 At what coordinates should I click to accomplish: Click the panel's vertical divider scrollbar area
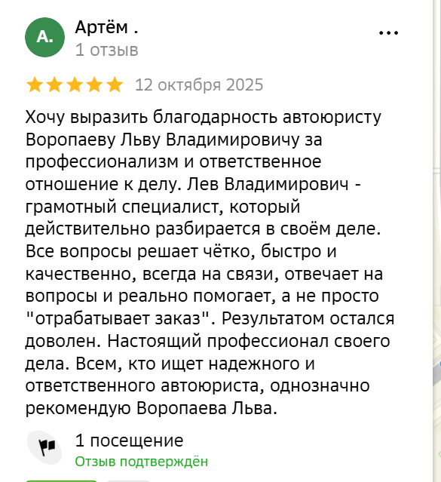[x=435, y=241]
